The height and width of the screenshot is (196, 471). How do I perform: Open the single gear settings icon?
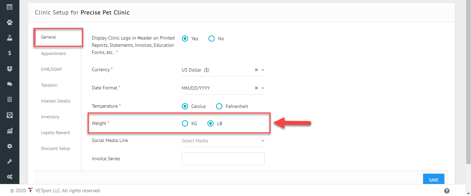click(10, 146)
